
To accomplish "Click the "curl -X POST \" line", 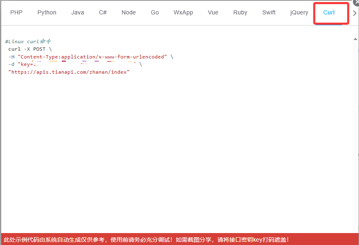I will [30, 49].
